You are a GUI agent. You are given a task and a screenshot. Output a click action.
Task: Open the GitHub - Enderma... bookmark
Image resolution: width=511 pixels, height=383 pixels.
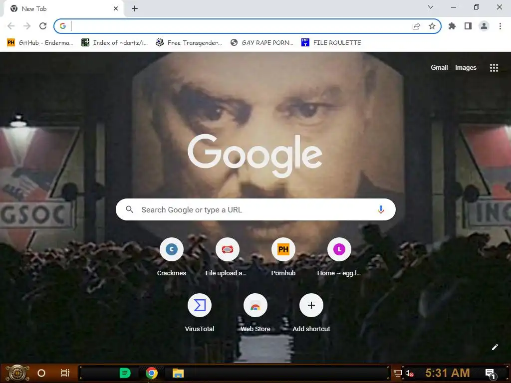[40, 43]
